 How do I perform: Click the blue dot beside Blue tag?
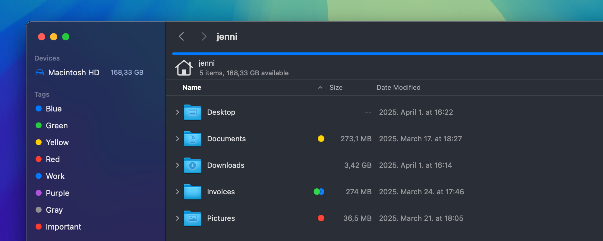tap(39, 108)
